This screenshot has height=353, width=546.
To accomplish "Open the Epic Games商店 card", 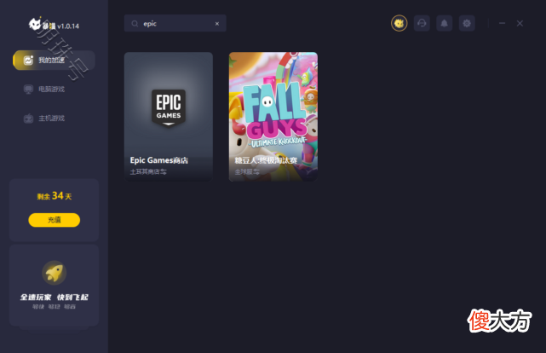I will point(169,117).
